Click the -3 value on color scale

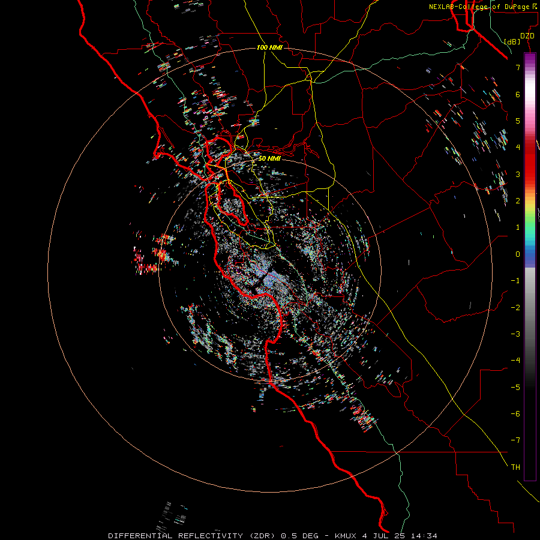tap(515, 334)
